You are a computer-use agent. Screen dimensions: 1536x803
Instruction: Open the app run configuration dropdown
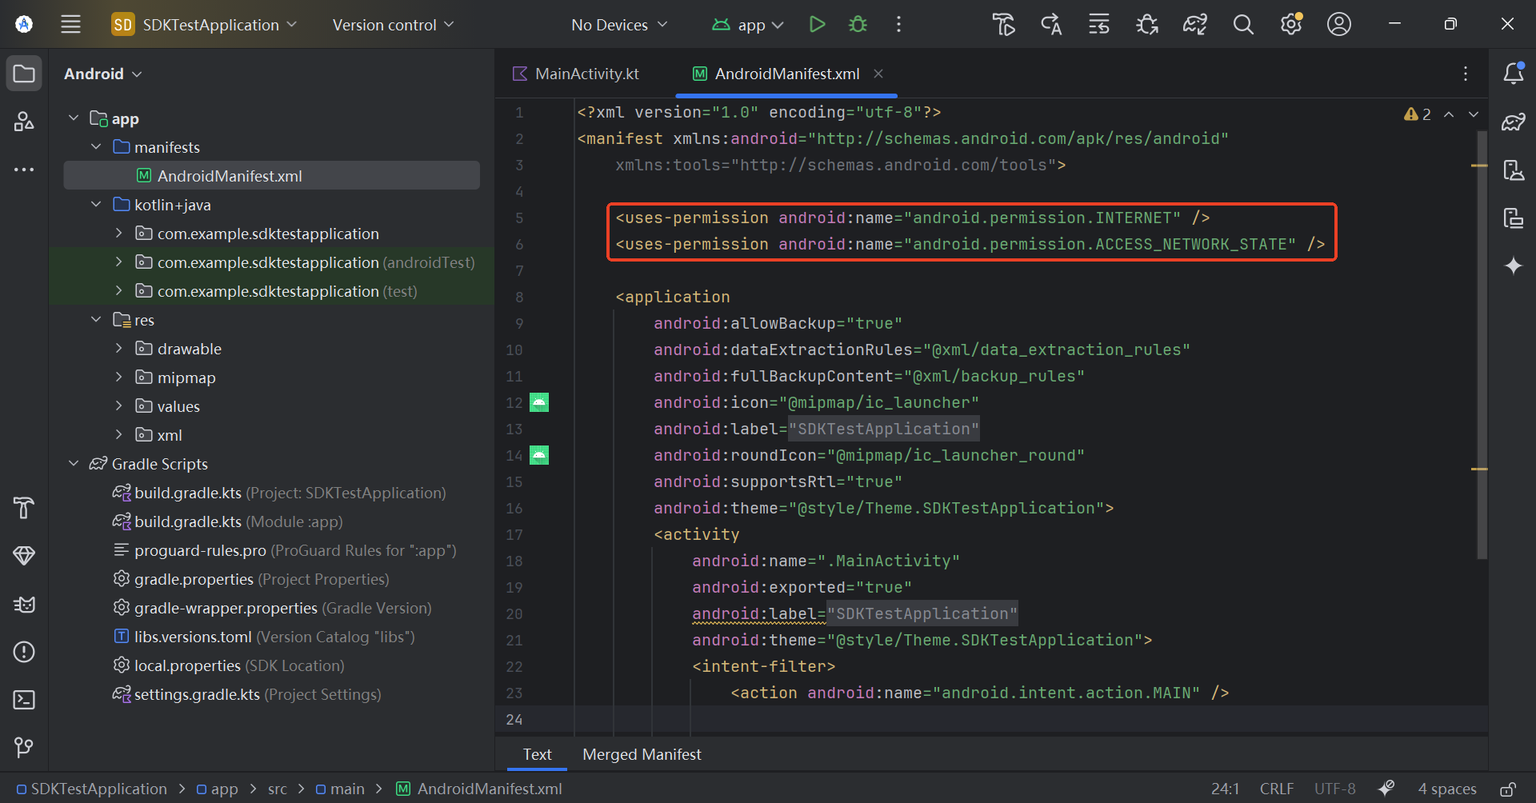747,24
